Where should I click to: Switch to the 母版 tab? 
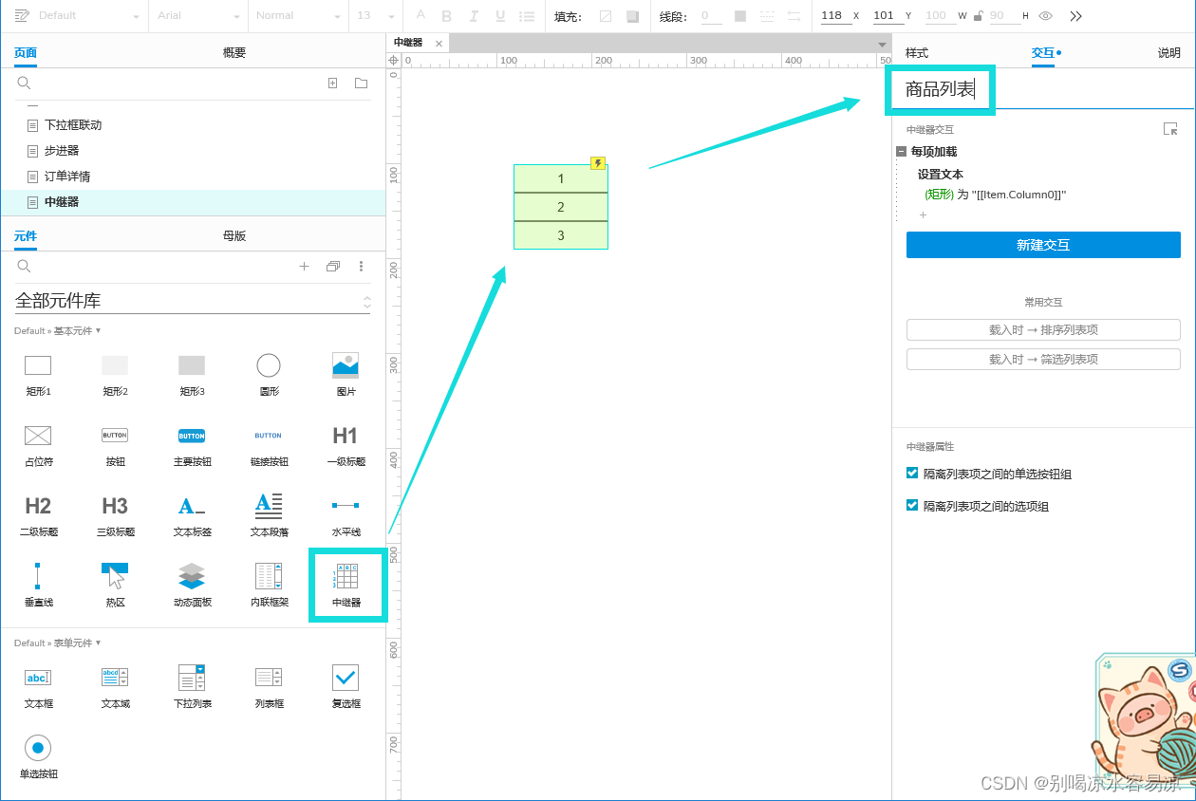pos(234,234)
